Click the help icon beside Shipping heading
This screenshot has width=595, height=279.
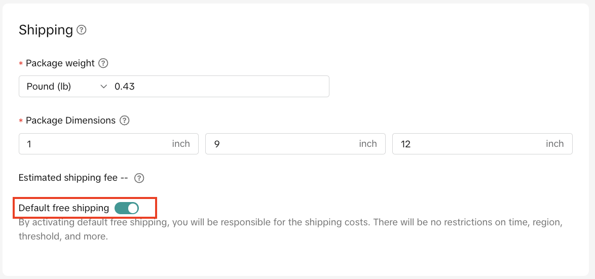[81, 30]
